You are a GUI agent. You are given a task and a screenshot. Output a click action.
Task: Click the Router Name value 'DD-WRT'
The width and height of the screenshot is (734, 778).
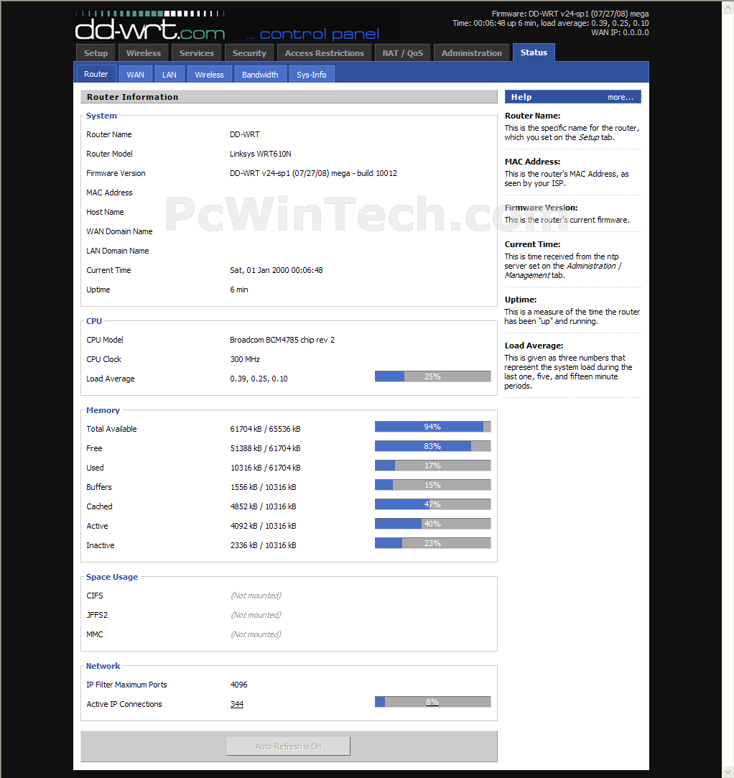point(244,134)
